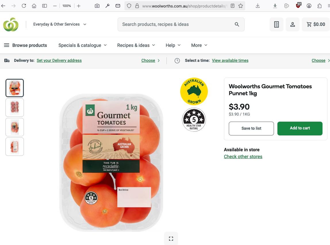Viewport: 330px width, 245px height.
Task: Expand Recipes & ideas menu
Action: click(136, 45)
